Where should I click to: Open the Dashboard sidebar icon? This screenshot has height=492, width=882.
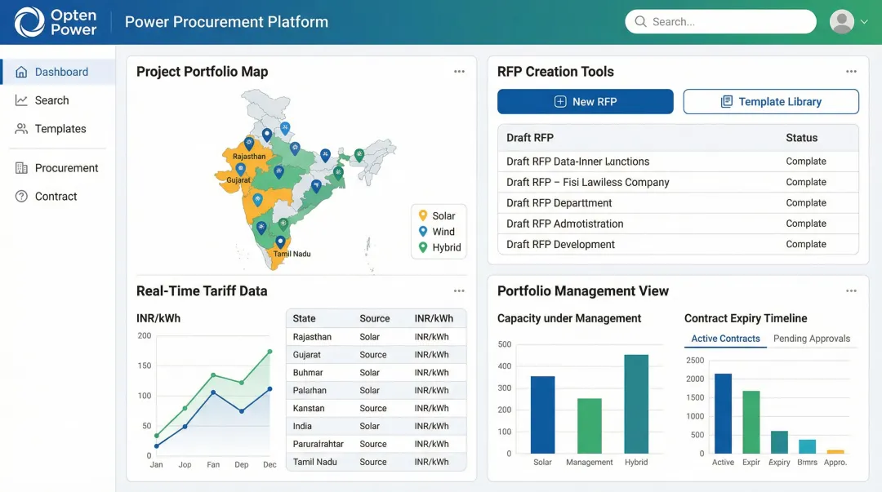(x=23, y=71)
